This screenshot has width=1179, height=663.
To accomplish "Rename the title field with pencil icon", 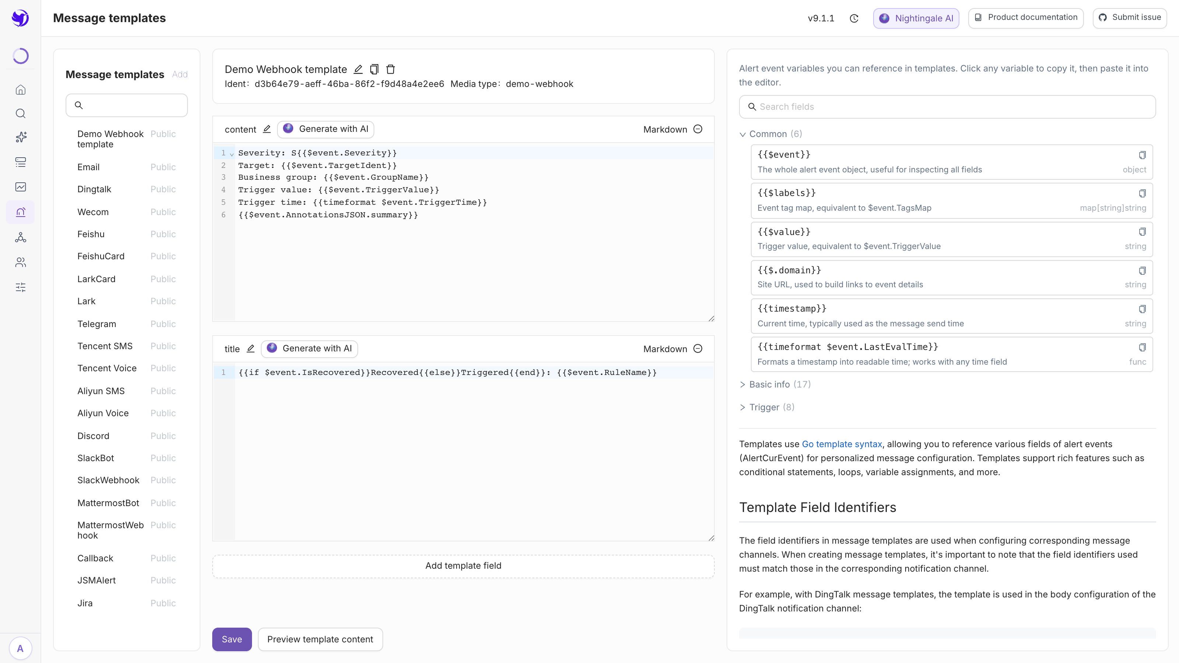I will [x=251, y=349].
